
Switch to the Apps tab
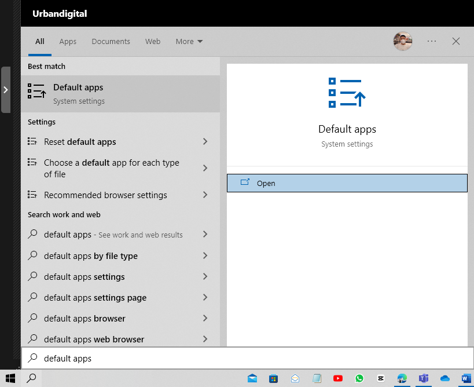point(68,42)
